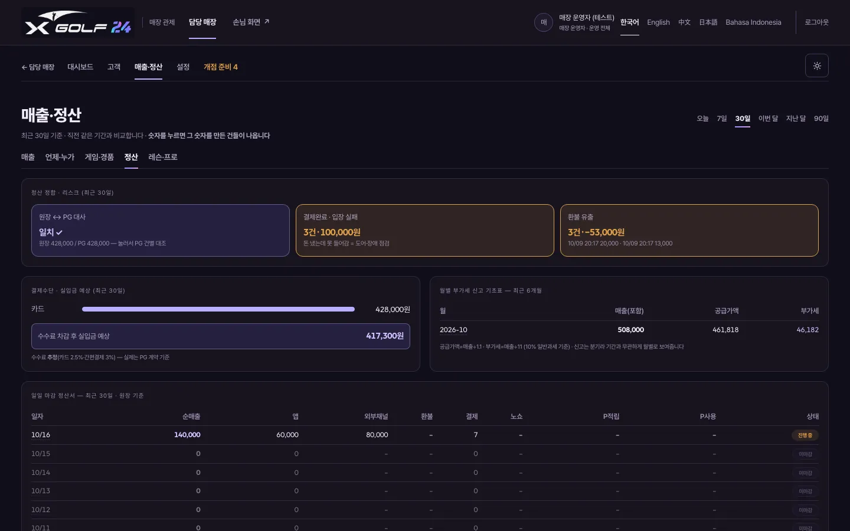Click the 417,300원 expected deposit amount
850x531 pixels.
(385, 336)
